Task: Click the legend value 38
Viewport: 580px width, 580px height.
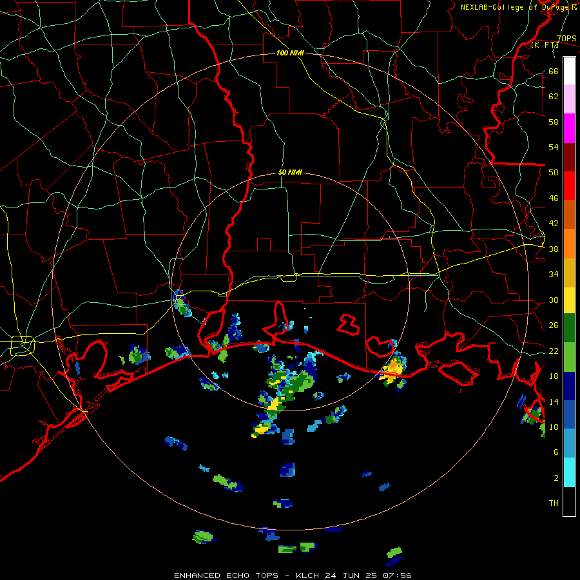Action: click(x=554, y=249)
